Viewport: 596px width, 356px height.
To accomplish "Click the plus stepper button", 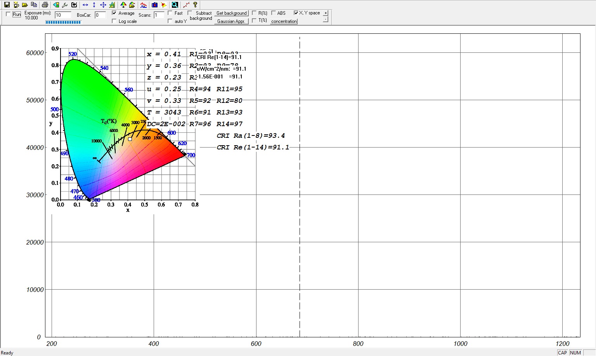I will point(325,13).
